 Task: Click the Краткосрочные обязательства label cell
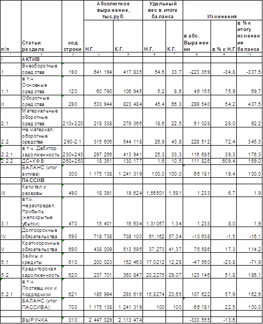41,246
